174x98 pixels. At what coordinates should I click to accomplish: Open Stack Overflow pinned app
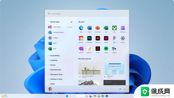[x=89, y=50]
